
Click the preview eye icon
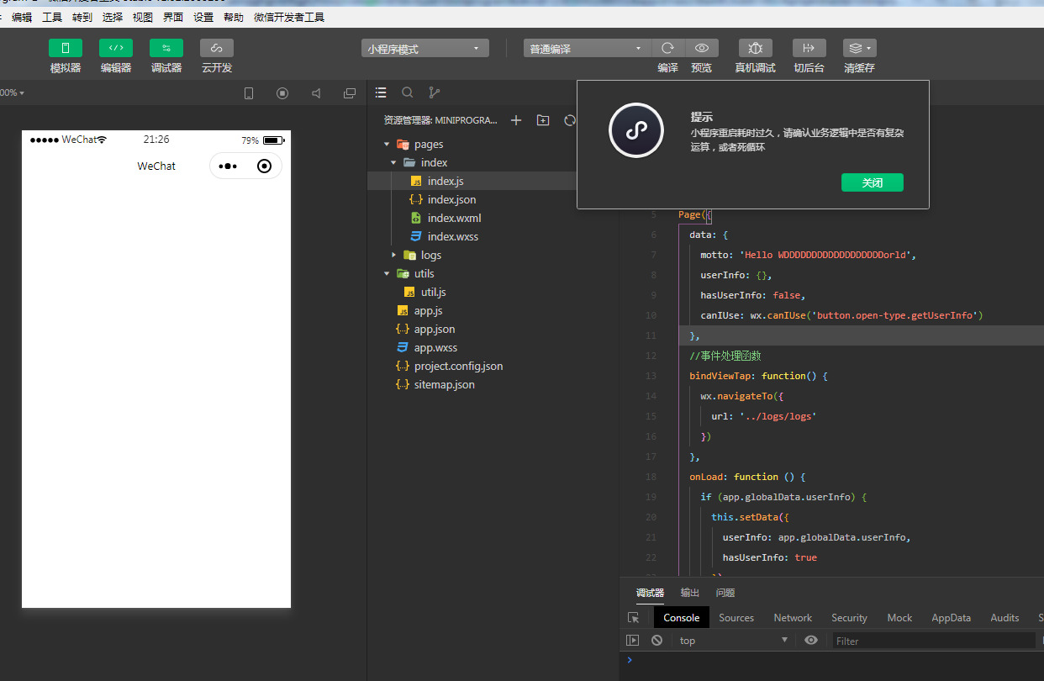(702, 48)
